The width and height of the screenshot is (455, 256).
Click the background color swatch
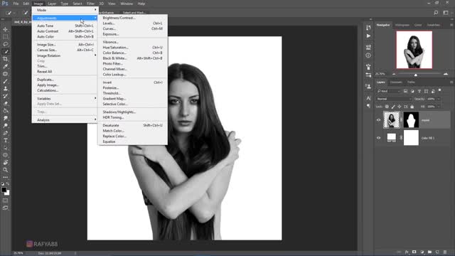(x=7, y=193)
